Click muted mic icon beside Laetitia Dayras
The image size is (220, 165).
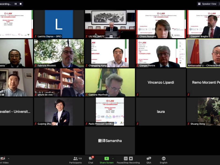(36, 36)
